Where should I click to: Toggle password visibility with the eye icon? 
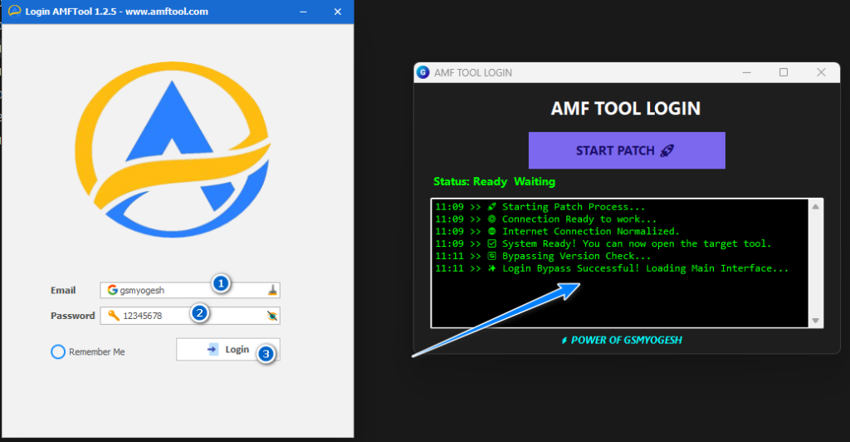click(x=272, y=316)
